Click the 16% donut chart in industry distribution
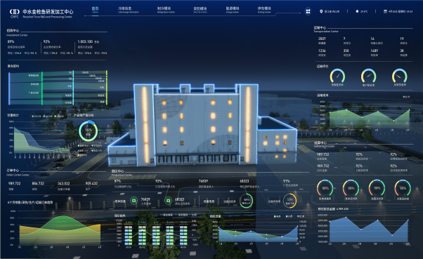This screenshot has height=259, width=423. (x=89, y=131)
